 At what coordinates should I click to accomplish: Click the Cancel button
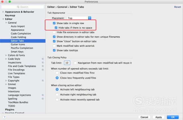144,117
